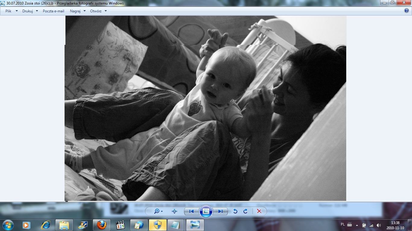
Task: Open the Nagraj dropdown
Action: tap(78, 11)
